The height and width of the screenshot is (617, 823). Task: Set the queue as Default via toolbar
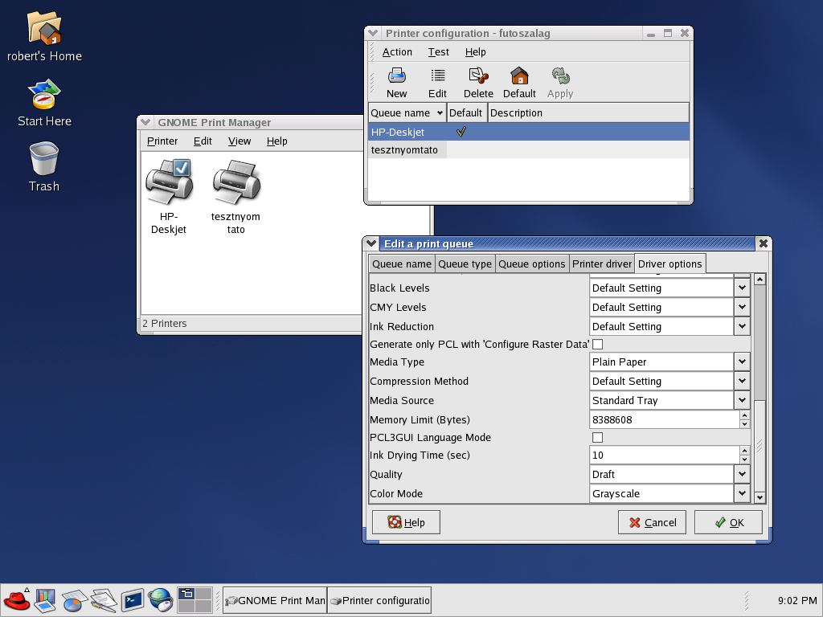[x=519, y=83]
